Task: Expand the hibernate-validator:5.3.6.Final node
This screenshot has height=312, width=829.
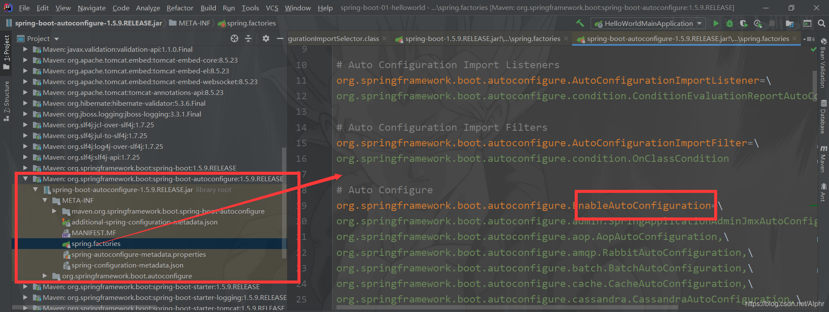Action: click(25, 103)
